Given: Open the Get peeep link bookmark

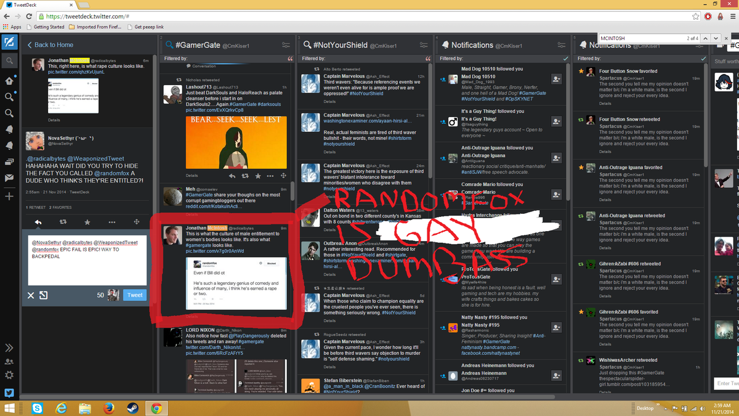Looking at the screenshot, I should point(145,27).
